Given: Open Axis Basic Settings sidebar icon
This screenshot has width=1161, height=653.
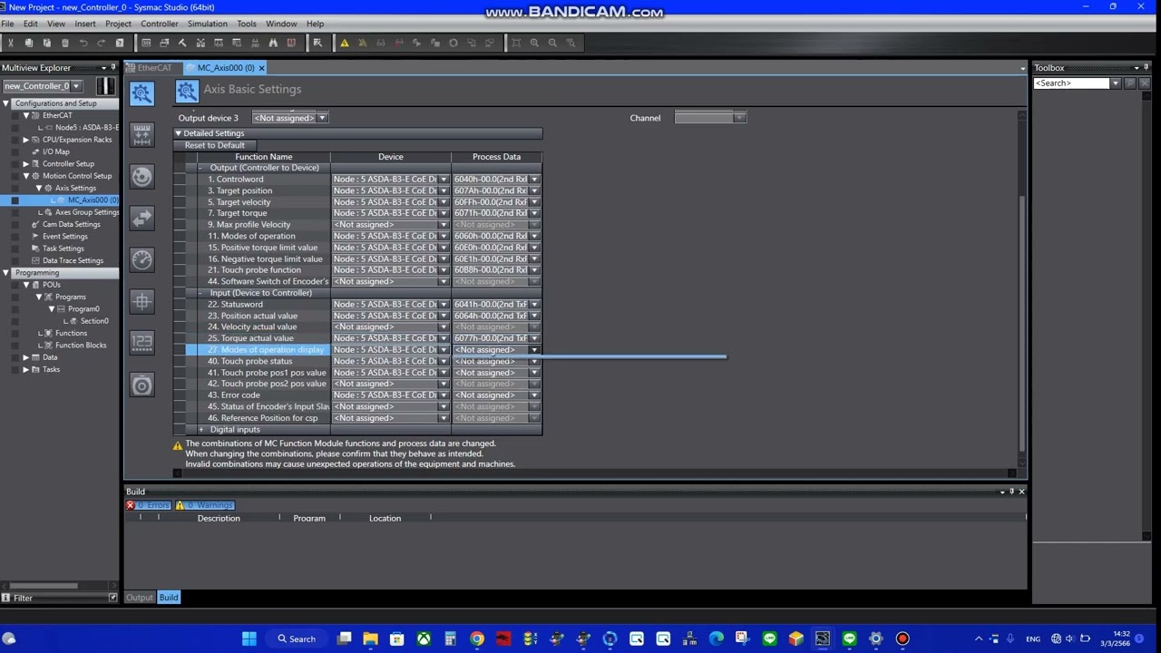Looking at the screenshot, I should point(141,93).
